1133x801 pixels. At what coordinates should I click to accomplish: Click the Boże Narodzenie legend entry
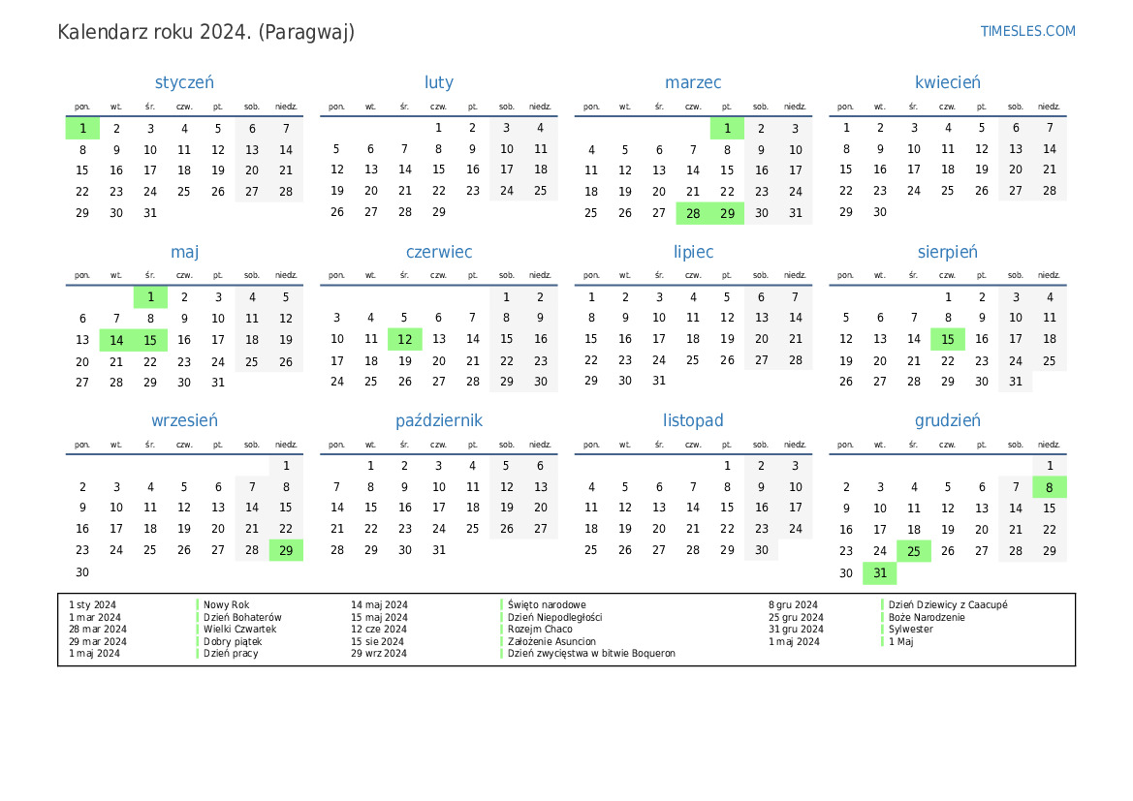pos(927,617)
